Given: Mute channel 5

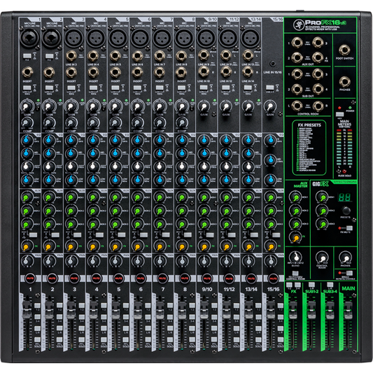Looking at the screenshot, I should click(118, 278).
